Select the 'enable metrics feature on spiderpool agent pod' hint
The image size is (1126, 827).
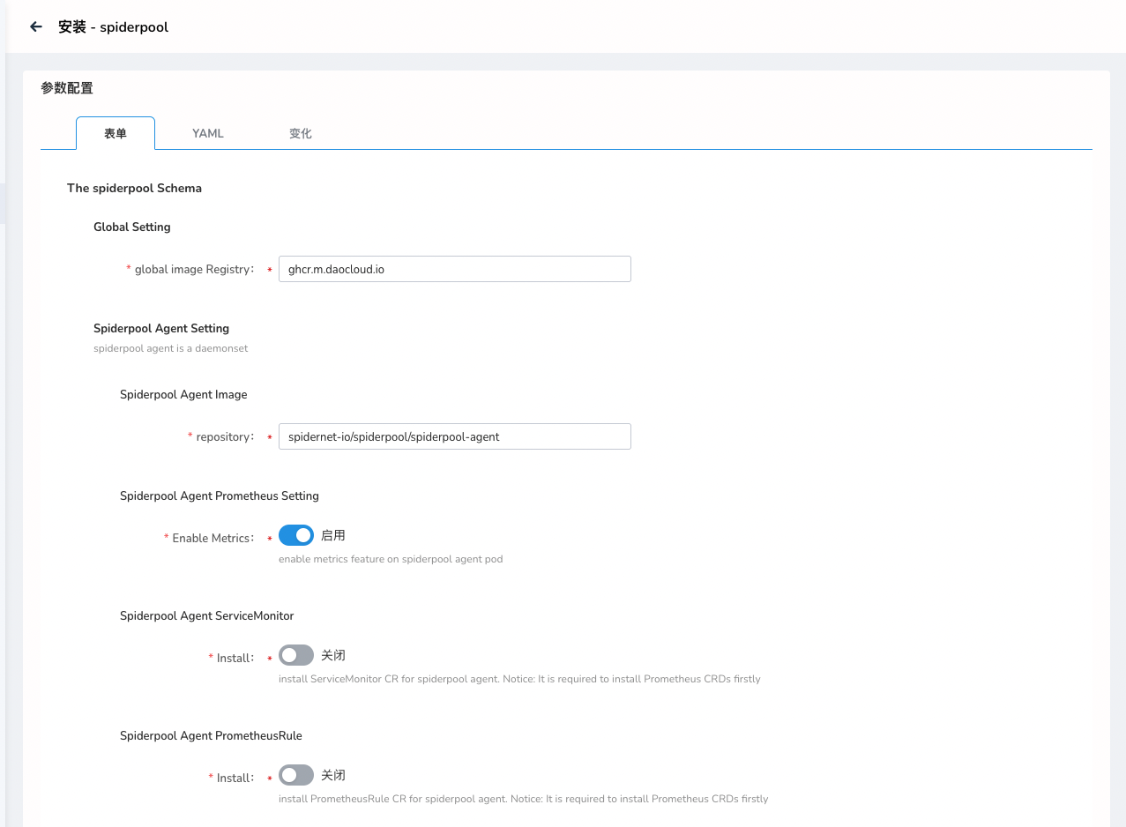click(x=391, y=559)
